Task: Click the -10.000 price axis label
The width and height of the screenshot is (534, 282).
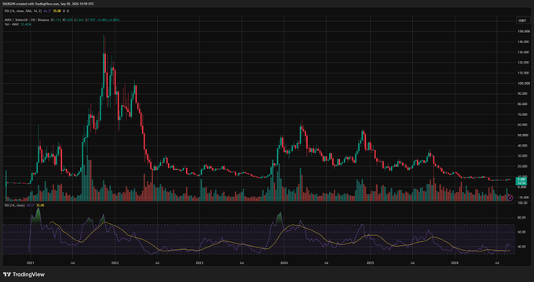Action: [x=523, y=197]
